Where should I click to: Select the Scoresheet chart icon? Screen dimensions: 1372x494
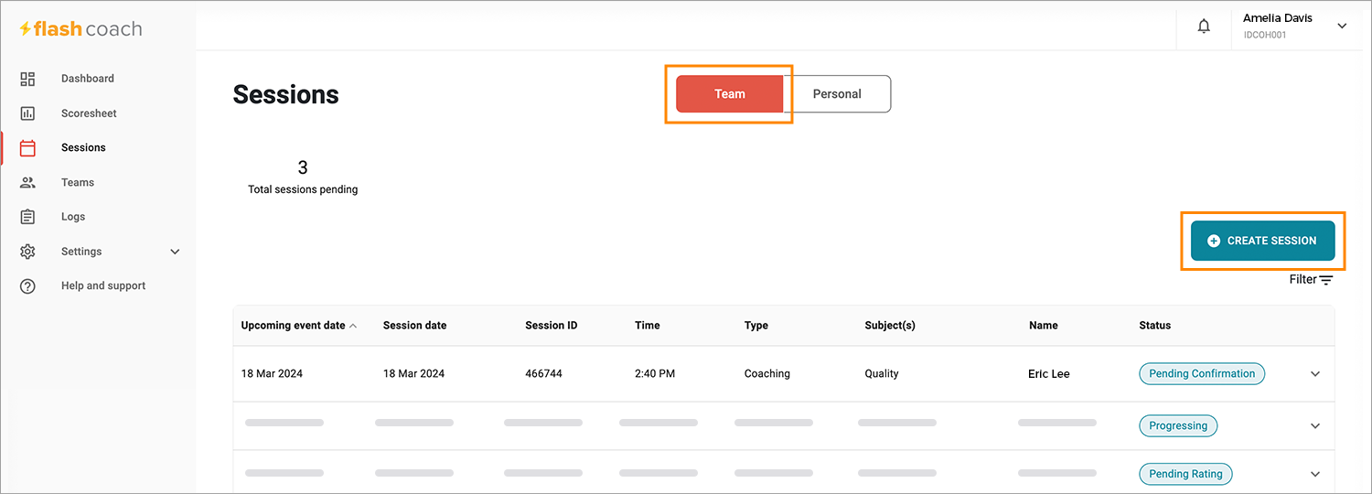click(27, 113)
